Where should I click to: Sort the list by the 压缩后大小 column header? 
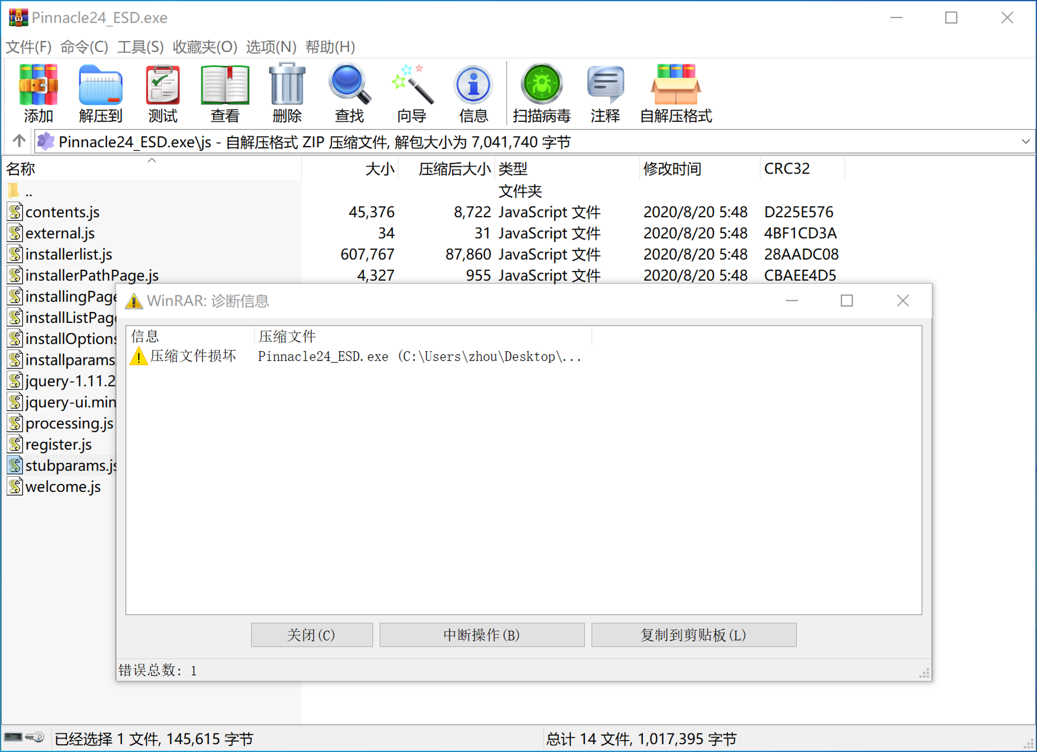click(446, 168)
